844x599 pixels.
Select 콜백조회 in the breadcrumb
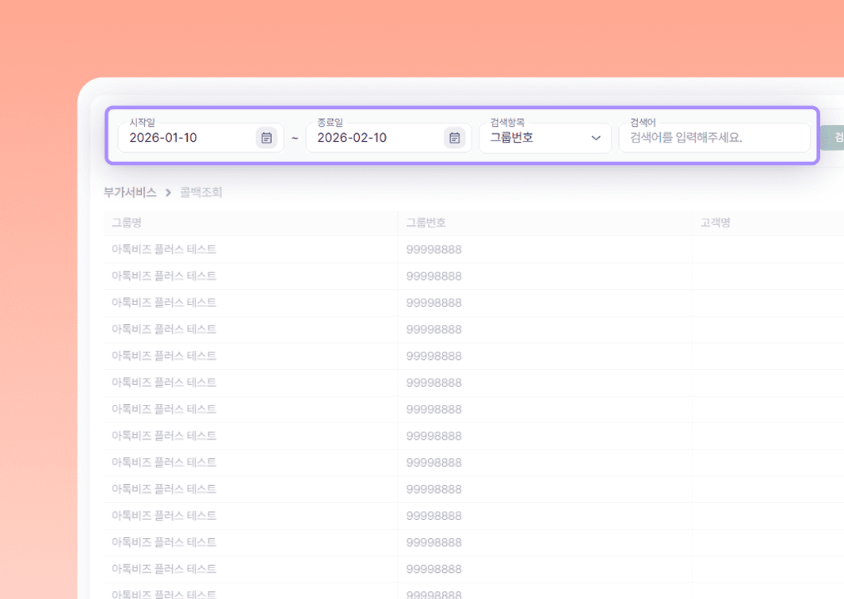click(201, 193)
